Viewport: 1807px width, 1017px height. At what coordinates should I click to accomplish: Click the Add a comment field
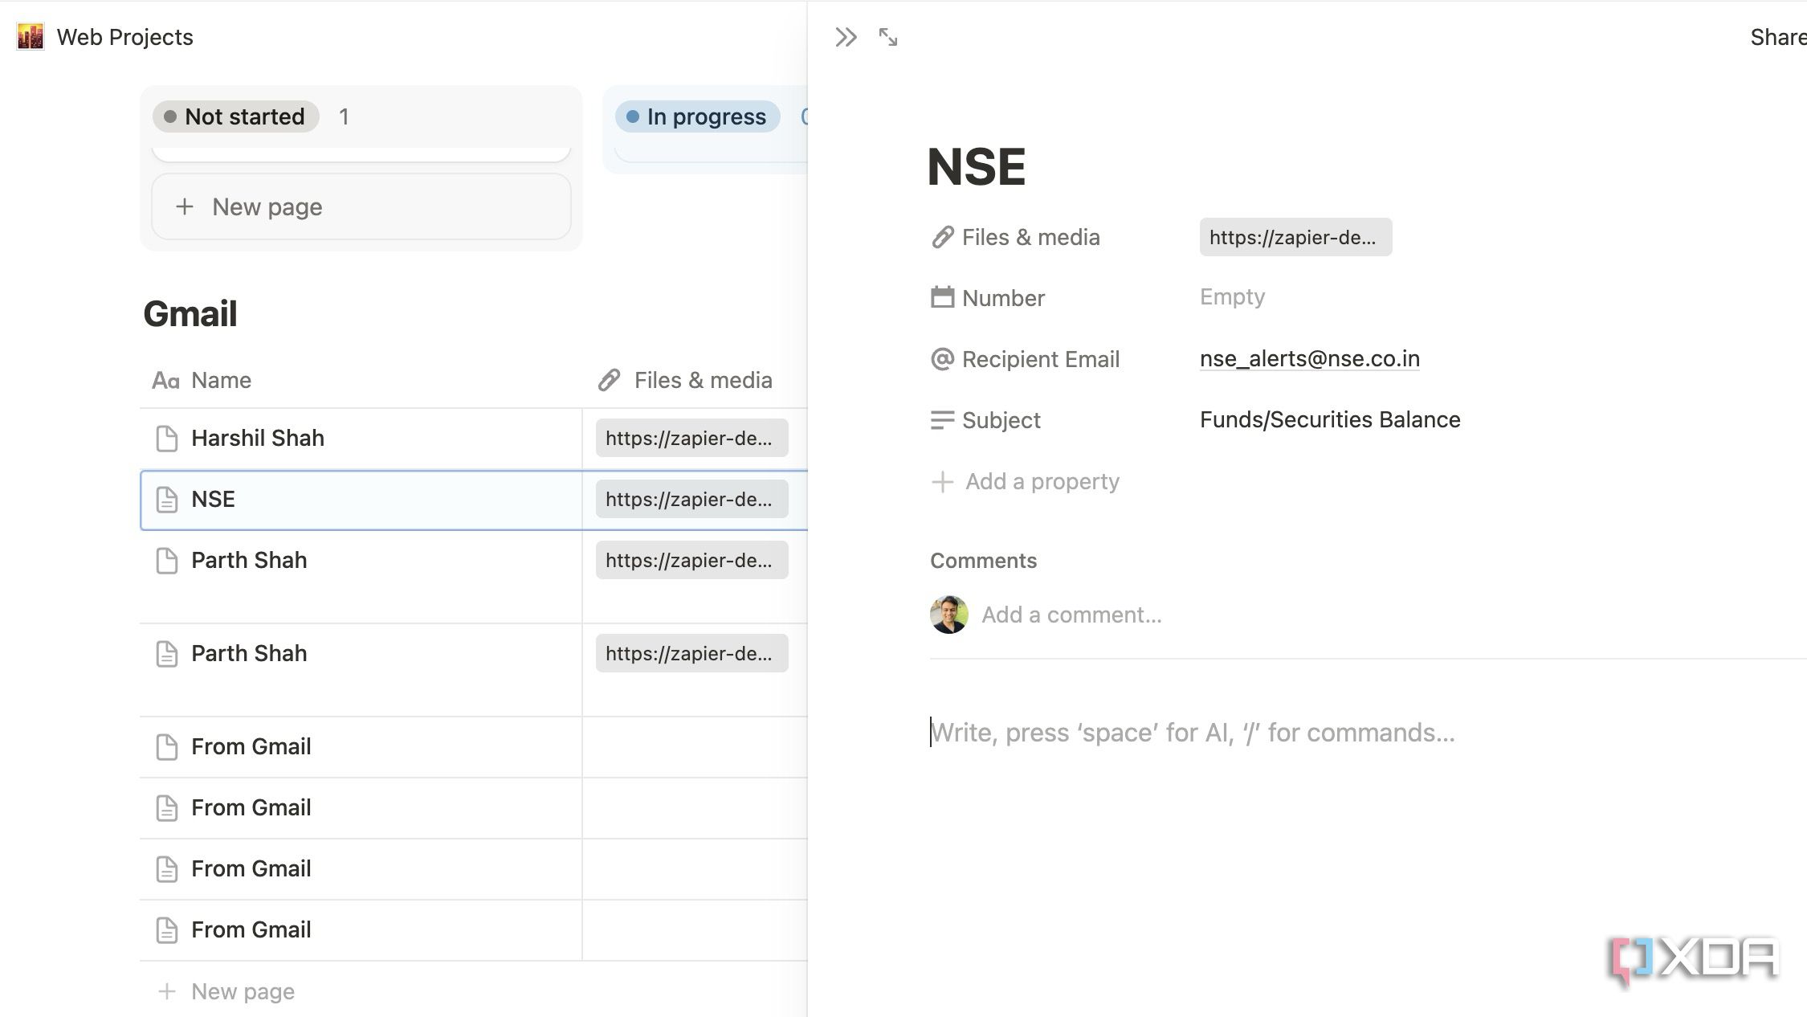[1071, 615]
